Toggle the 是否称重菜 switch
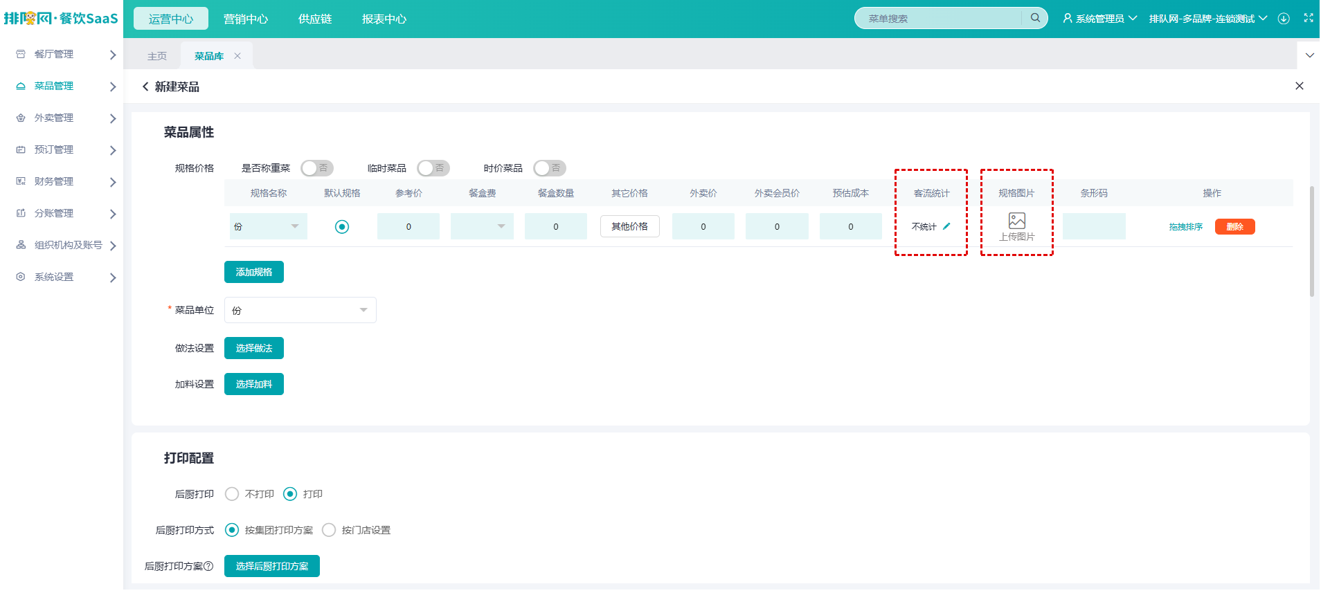The height and width of the screenshot is (593, 1321). (x=317, y=168)
